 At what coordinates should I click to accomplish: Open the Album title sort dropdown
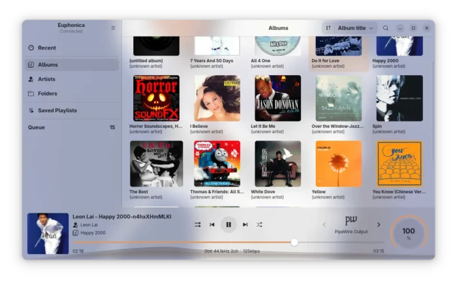355,28
